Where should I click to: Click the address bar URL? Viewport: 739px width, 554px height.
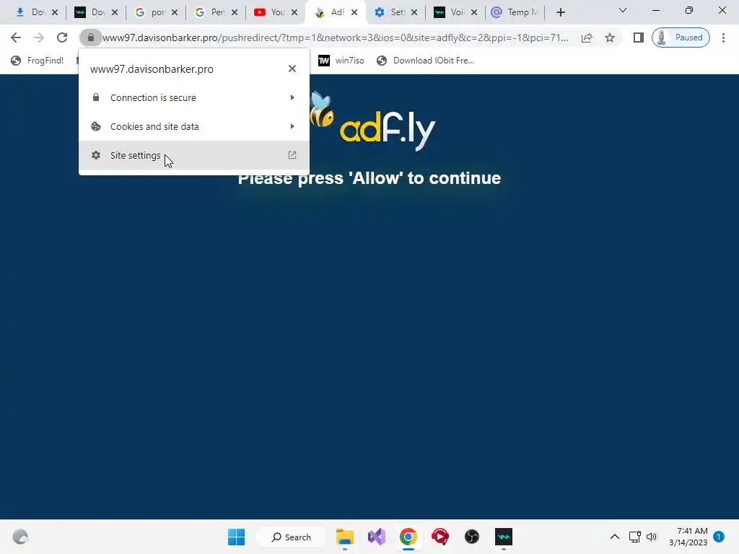tap(335, 38)
